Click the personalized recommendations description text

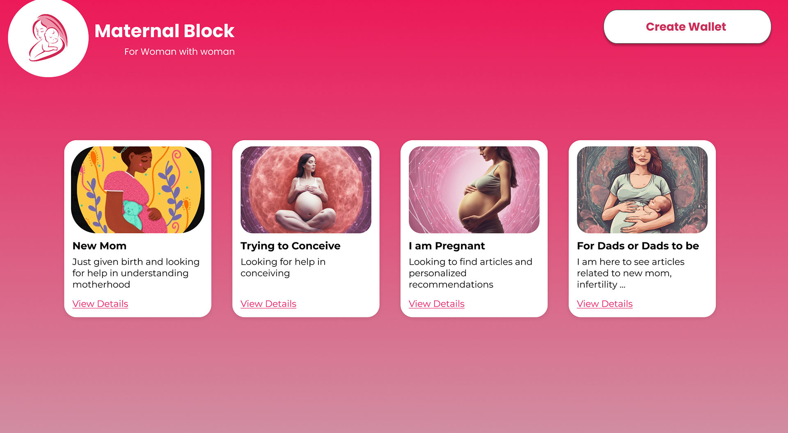click(x=470, y=273)
